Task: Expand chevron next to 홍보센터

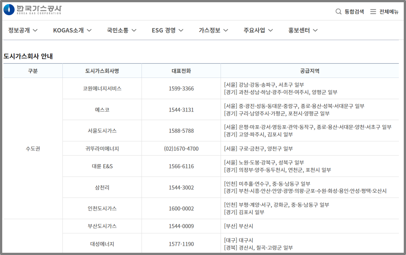Action: click(315, 30)
